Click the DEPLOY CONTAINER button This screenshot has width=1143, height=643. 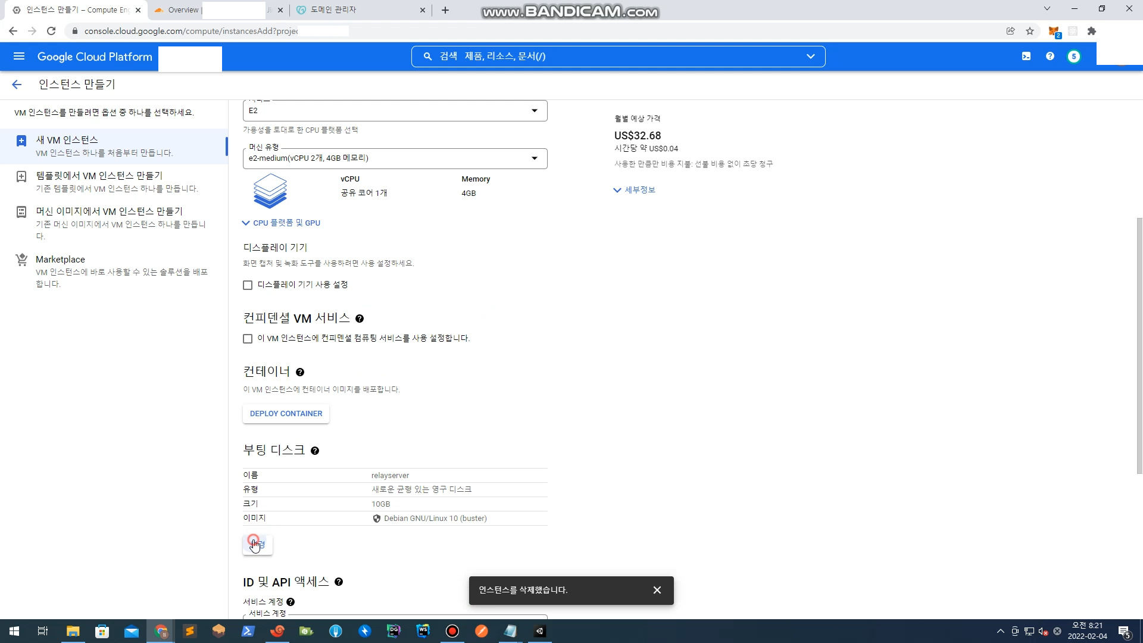(x=286, y=414)
